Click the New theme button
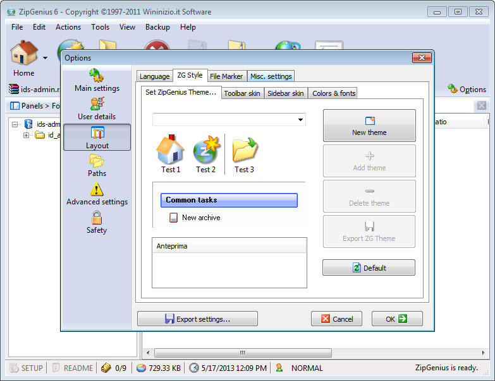495x381 pixels. click(369, 126)
